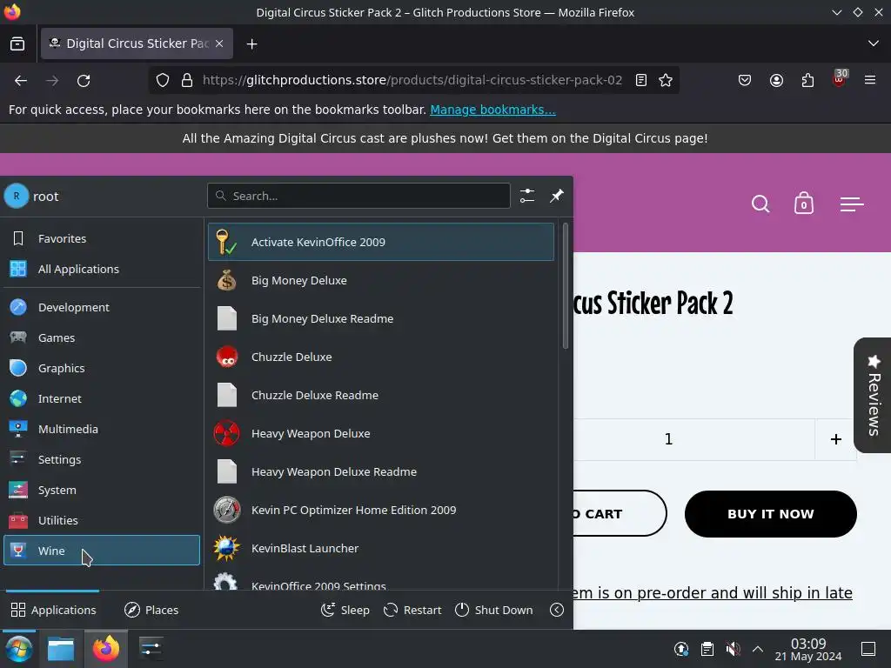Open the System category
Screen dimensions: 891x668
[x=102, y=491]
